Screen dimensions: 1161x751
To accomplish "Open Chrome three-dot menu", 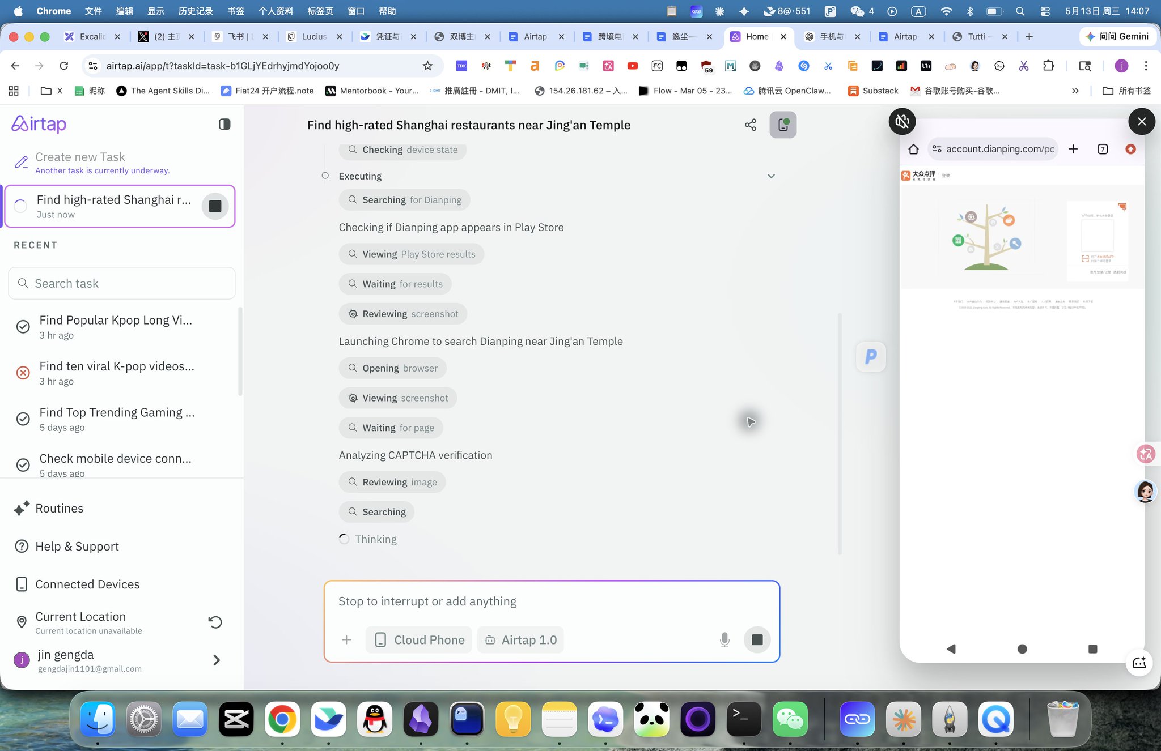I will (1146, 66).
